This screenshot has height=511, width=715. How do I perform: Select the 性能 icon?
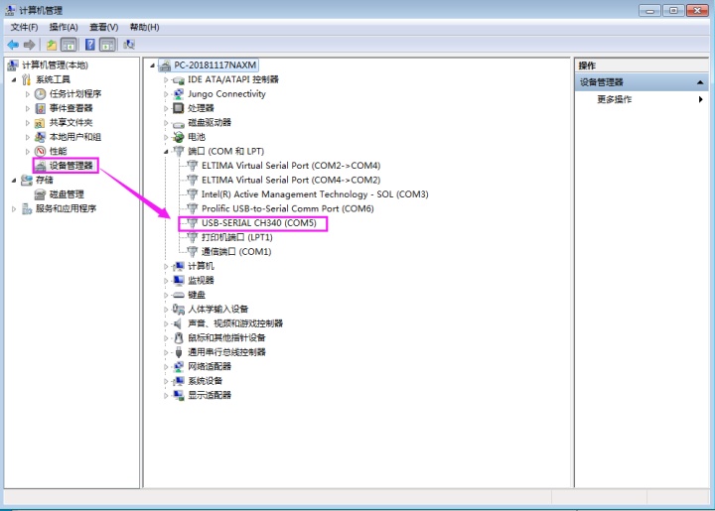[40, 151]
